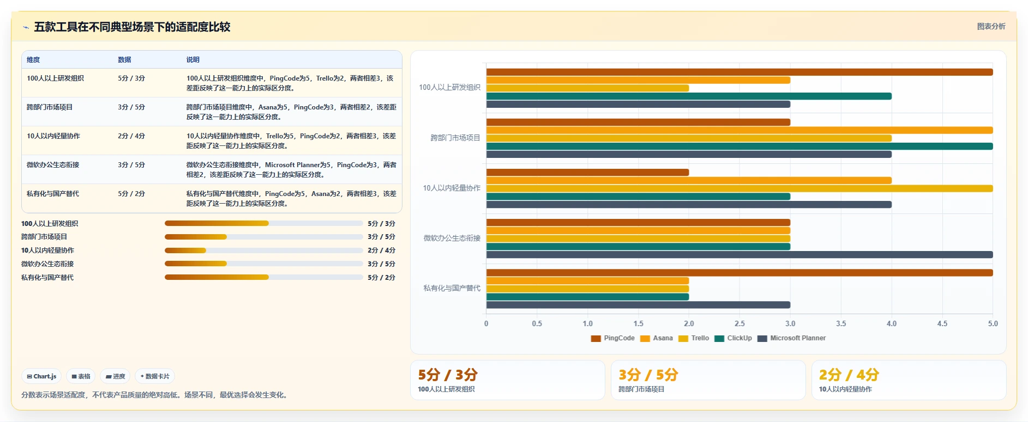Click Trello bar in the 10人以内轻量协作 chart group
The width and height of the screenshot is (1028, 422).
pos(740,188)
